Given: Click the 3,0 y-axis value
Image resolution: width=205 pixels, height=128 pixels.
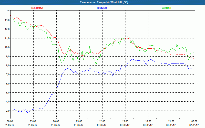Looking at the screenshot, I should tap(8, 111).
